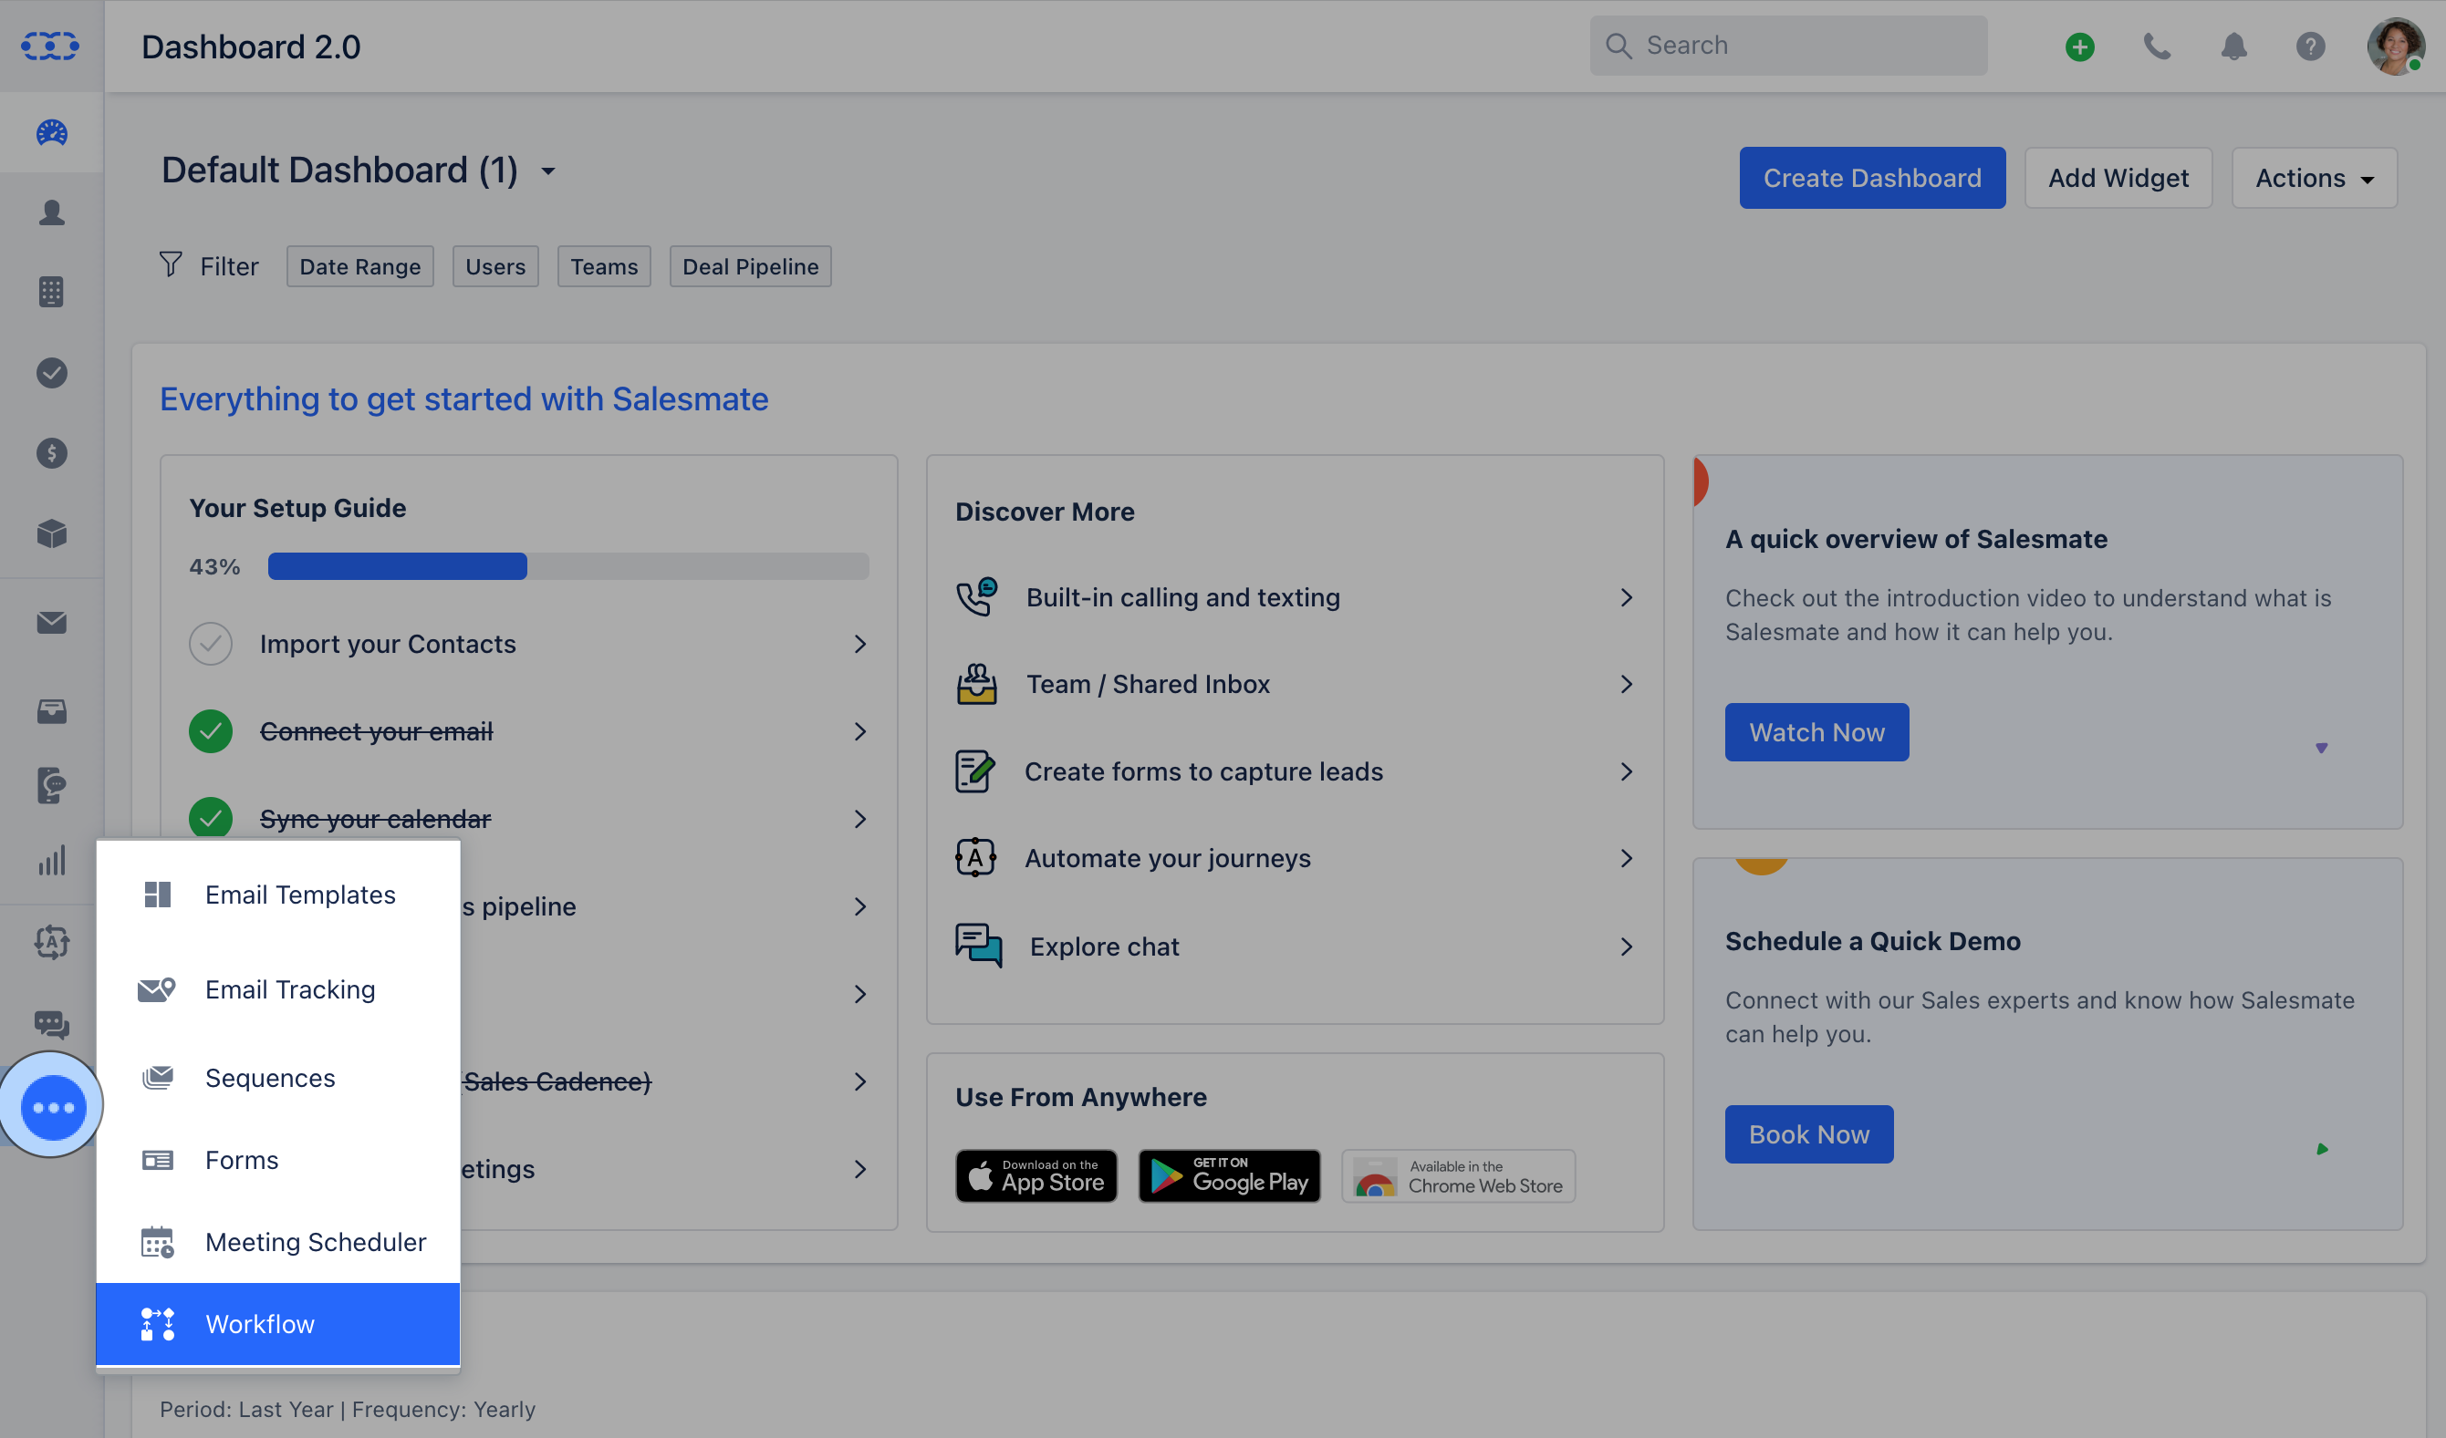Expand the Sync your calendar chevron
This screenshot has height=1438, width=2446.
tap(860, 818)
